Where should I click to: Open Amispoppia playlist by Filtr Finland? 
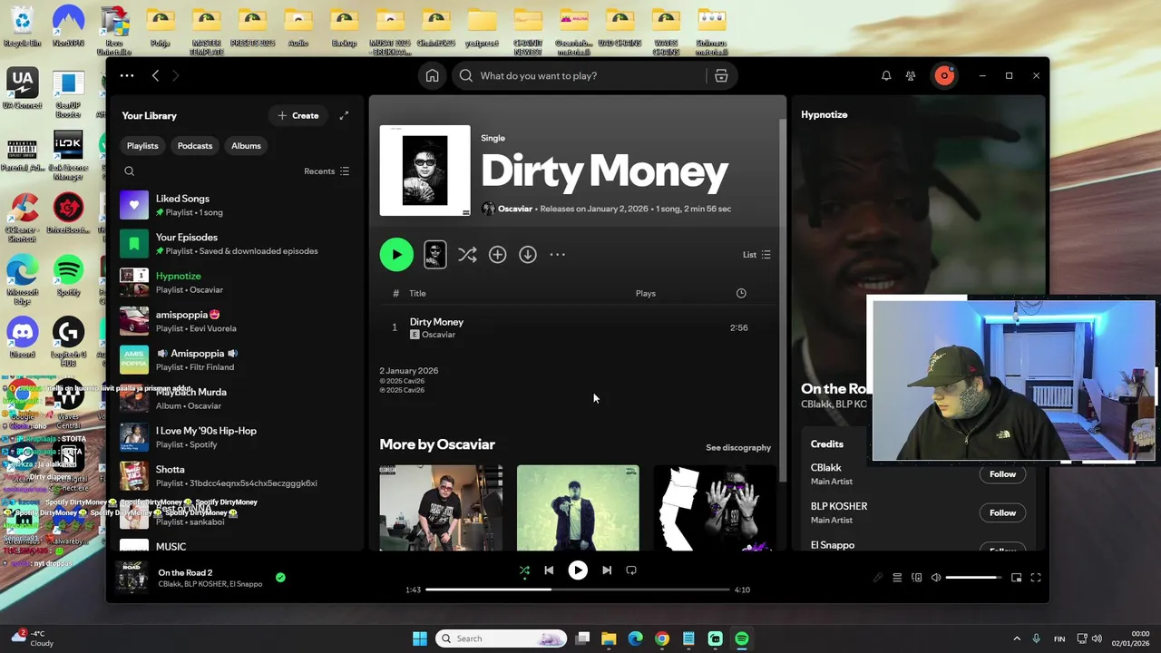[x=238, y=360]
